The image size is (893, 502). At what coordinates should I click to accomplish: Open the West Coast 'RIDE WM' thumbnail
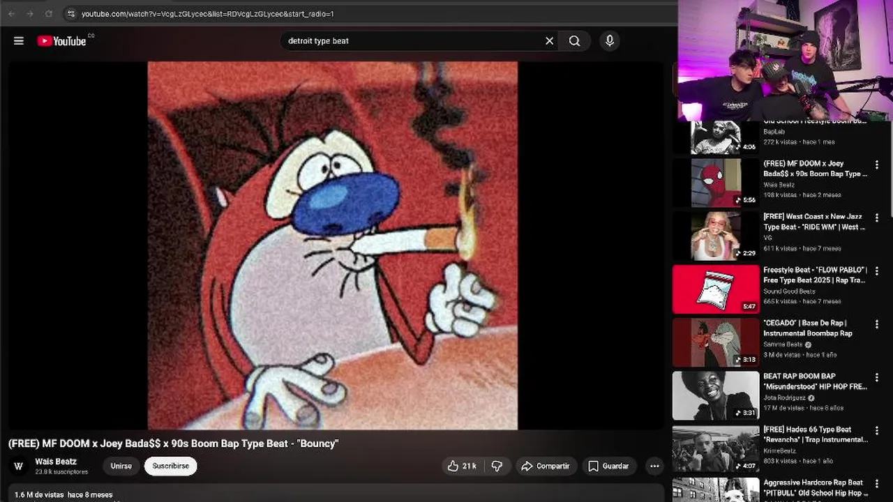pos(716,236)
